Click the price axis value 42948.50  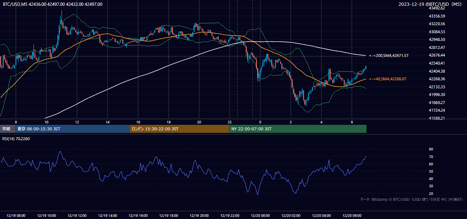coord(437,39)
